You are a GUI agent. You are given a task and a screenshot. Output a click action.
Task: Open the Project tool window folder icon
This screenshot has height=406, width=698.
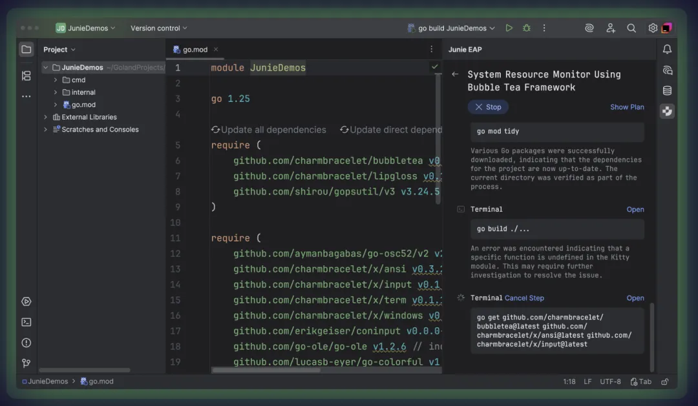[26, 49]
